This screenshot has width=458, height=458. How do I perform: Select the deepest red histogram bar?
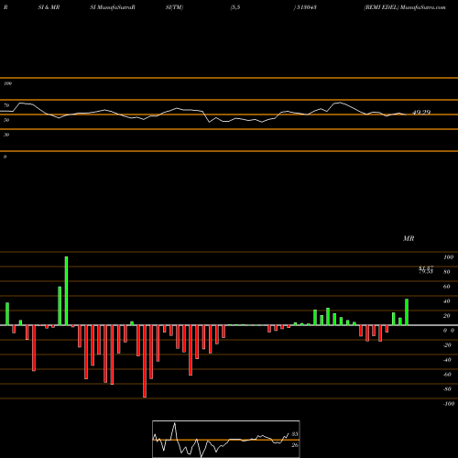coord(145,361)
